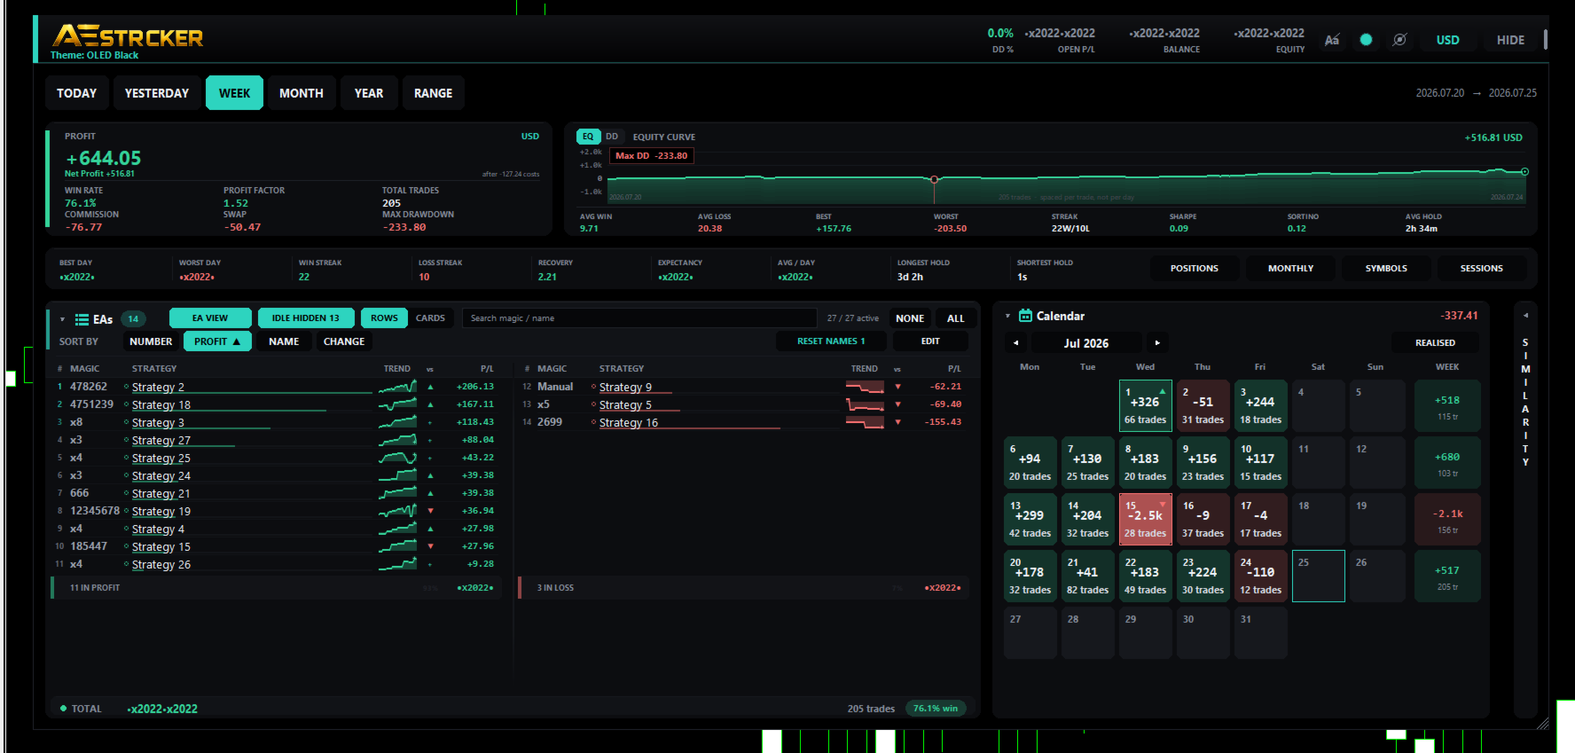
Task: Open the POSITIONS tab
Action: coord(1195,268)
